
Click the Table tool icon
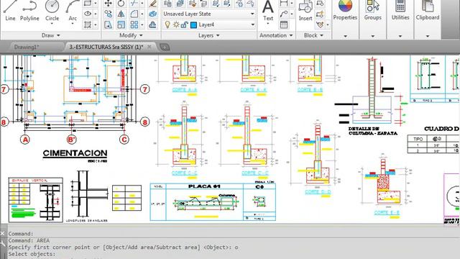pyautogui.click(x=284, y=24)
